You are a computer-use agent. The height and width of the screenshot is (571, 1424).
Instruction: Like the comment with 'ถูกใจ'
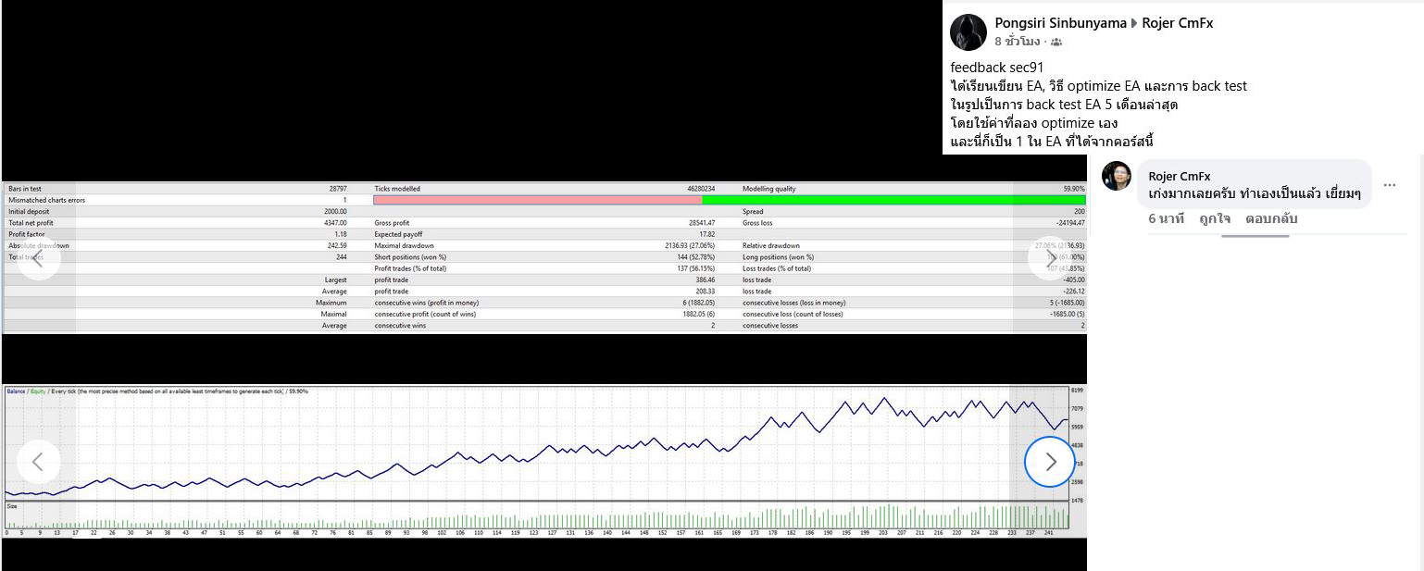[1214, 218]
